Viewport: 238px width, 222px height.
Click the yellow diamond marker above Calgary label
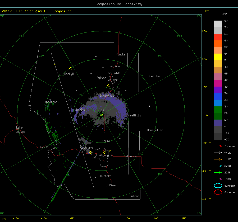pos(104,152)
